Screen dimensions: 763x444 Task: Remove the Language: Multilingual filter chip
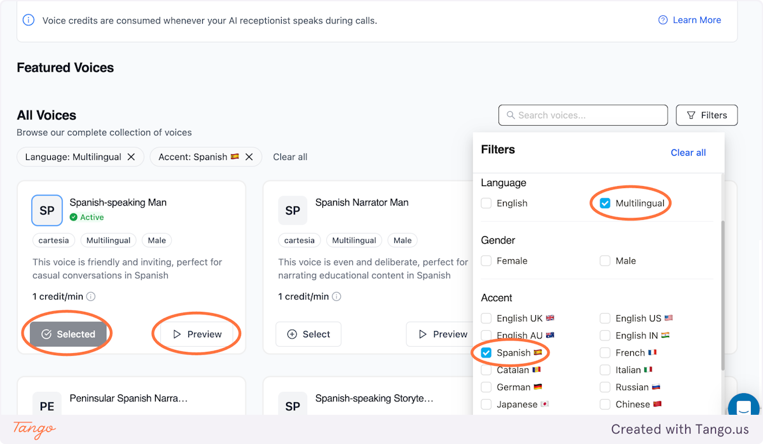[x=132, y=157]
